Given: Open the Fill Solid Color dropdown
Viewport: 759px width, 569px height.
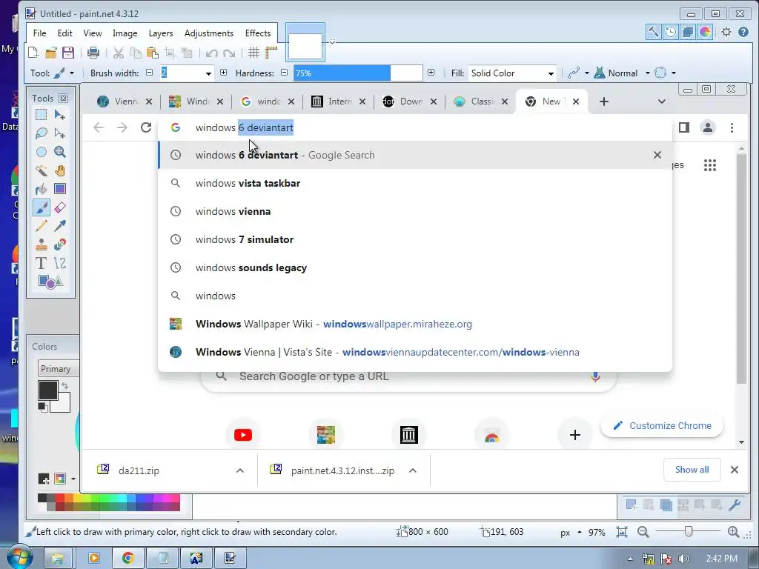Looking at the screenshot, I should (x=513, y=73).
